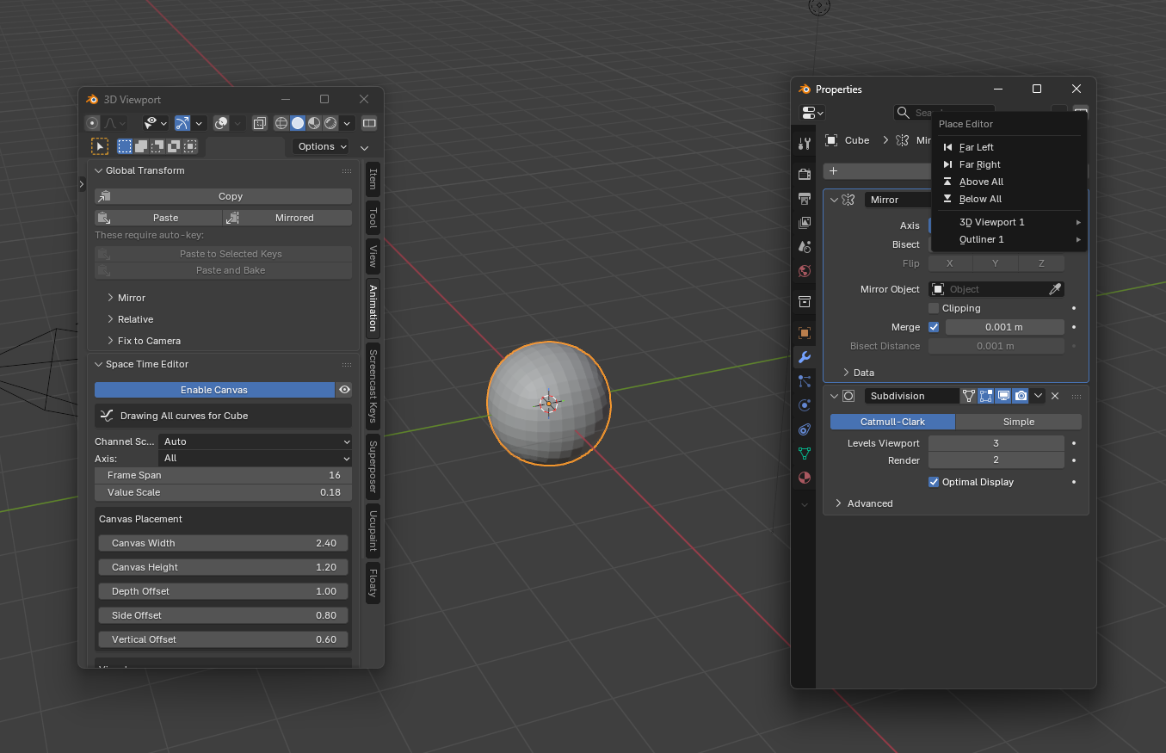The width and height of the screenshot is (1166, 753).
Task: Remove the Subdivision modifier with X
Action: [x=1055, y=396]
